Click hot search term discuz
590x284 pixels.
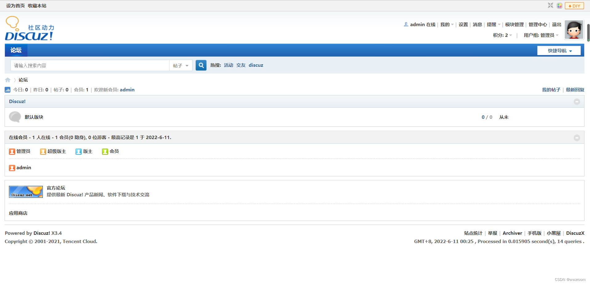tap(256, 65)
